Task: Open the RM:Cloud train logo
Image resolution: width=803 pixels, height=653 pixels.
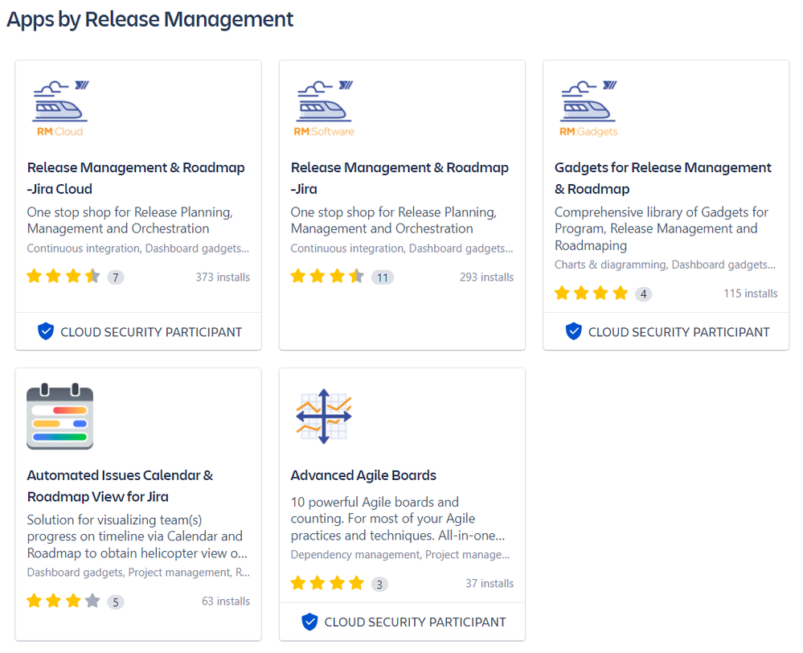Action: pyautogui.click(x=60, y=109)
